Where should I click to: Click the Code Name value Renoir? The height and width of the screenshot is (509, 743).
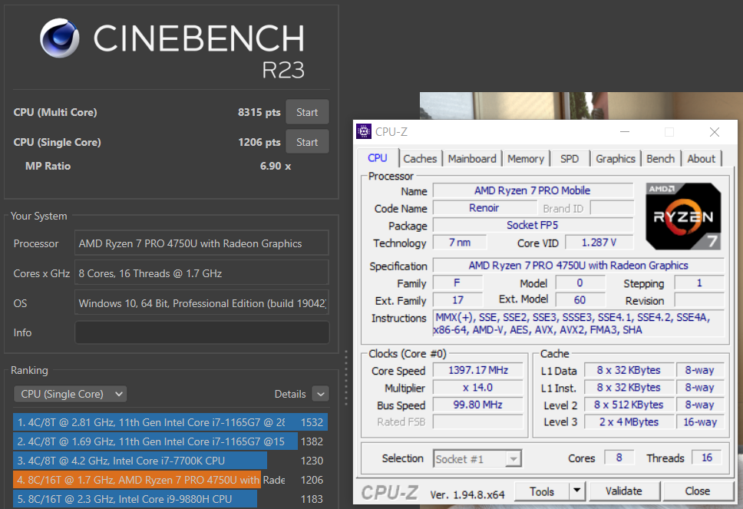pos(484,208)
